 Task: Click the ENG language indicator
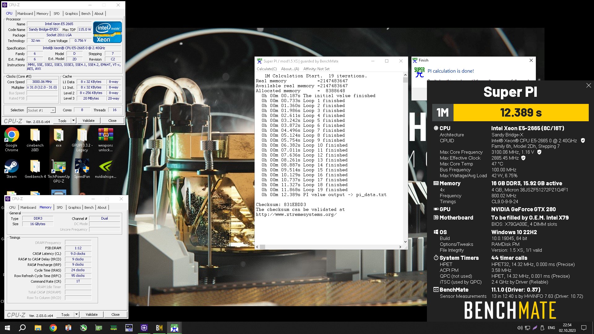click(x=551, y=328)
